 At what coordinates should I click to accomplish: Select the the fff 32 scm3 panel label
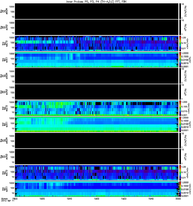[x=4, y=157]
